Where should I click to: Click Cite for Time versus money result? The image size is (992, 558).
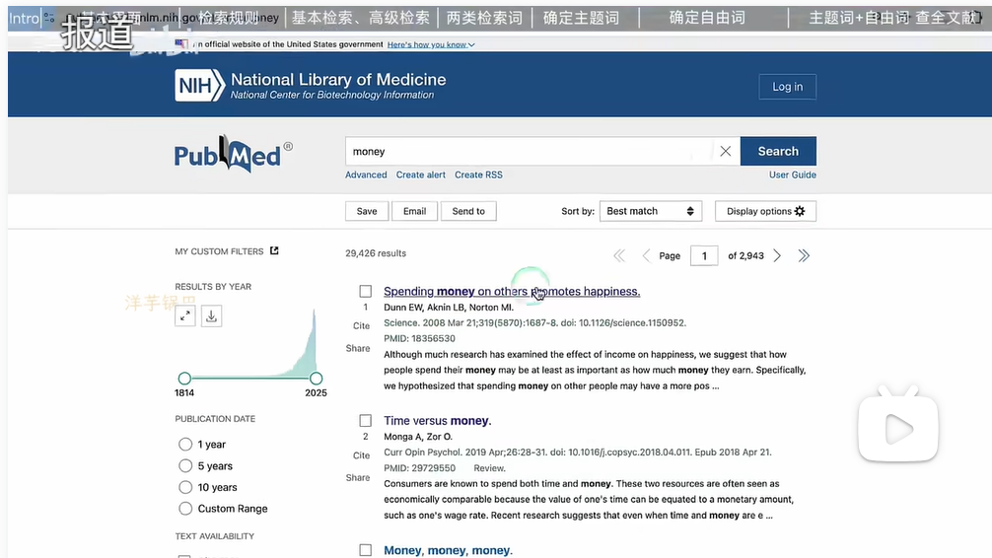(x=361, y=455)
